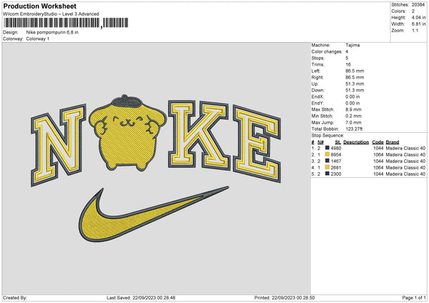Click the 'St.' column header
Screen dimensions: 429x303
[x=338, y=142]
